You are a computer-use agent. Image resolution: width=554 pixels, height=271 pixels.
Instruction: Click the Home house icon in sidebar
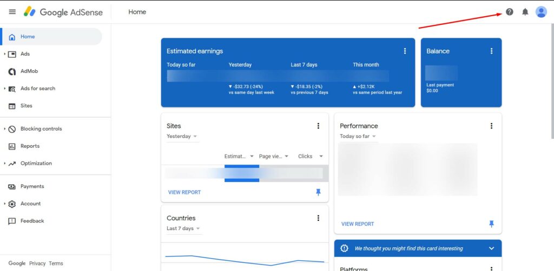[x=12, y=37]
